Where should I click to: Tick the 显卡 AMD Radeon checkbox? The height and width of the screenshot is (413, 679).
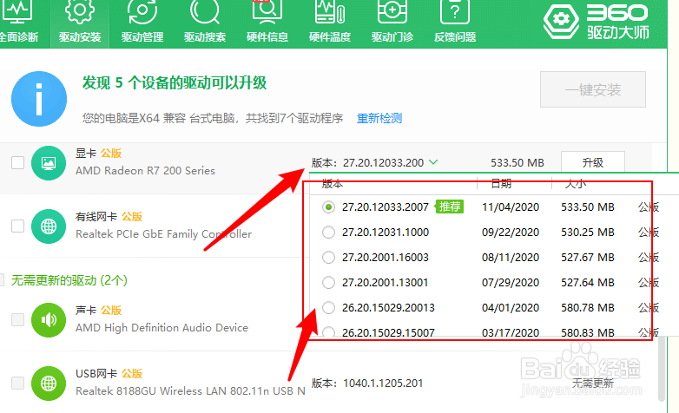point(17,163)
